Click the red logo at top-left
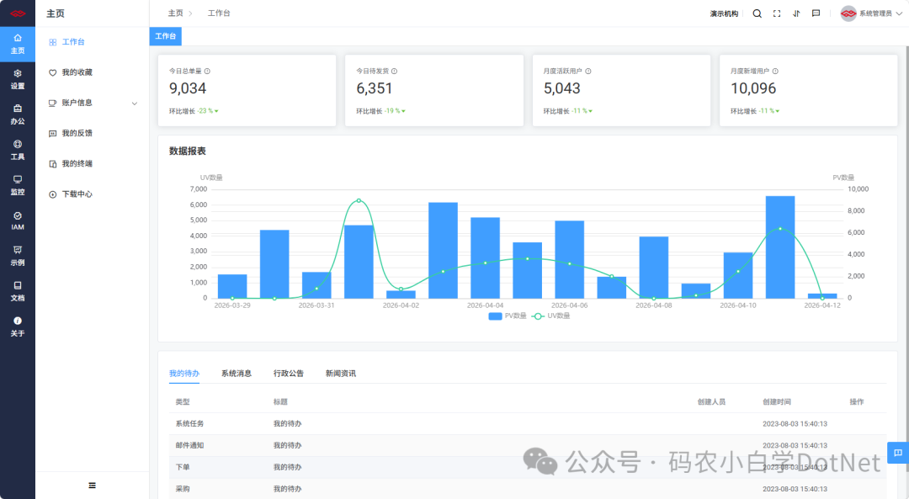 pos(18,13)
